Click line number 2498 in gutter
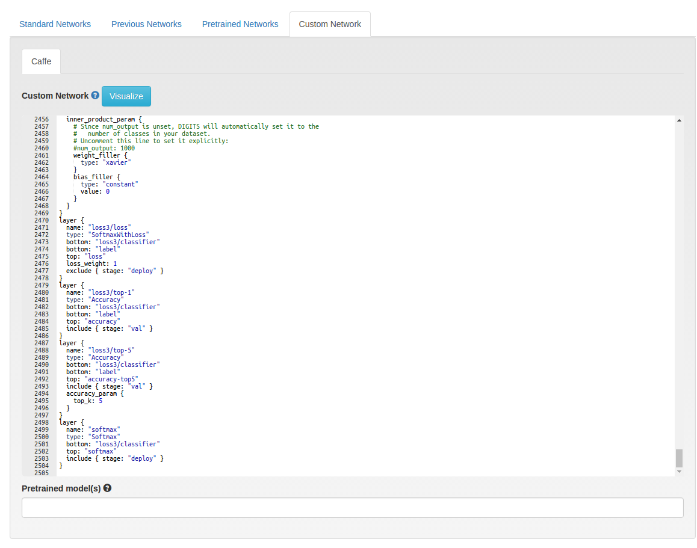Viewport: 697px width, 548px height. (x=42, y=422)
